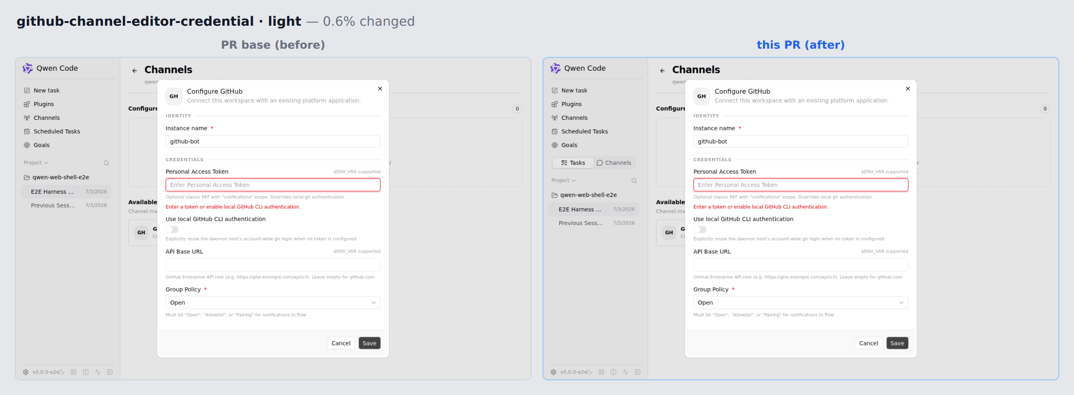The image size is (1074, 395).
Task: Toggle dark mode moon in before panel
Action: (62, 372)
